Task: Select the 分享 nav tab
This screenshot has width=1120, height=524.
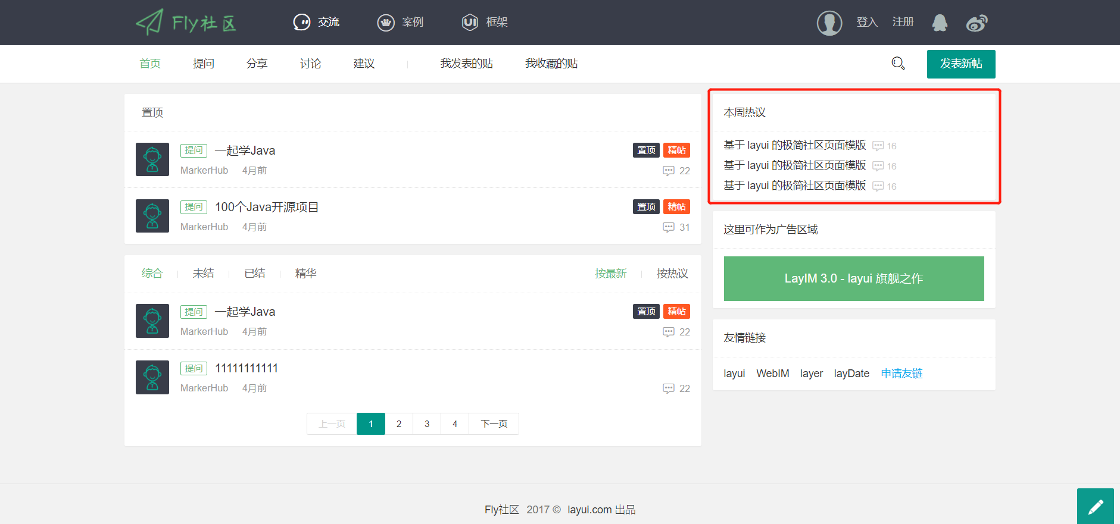Action: 257,64
